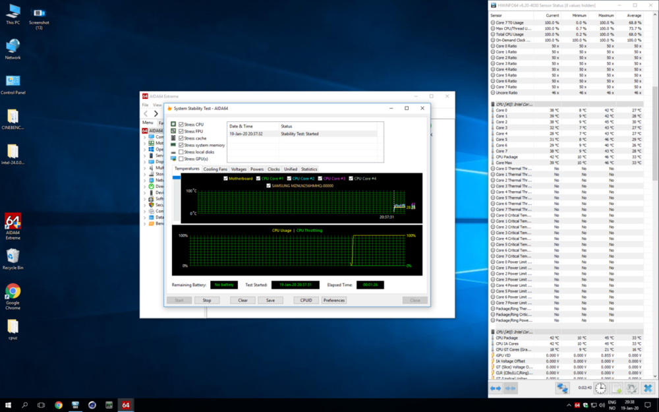Switch to the Statistics tab

click(309, 169)
